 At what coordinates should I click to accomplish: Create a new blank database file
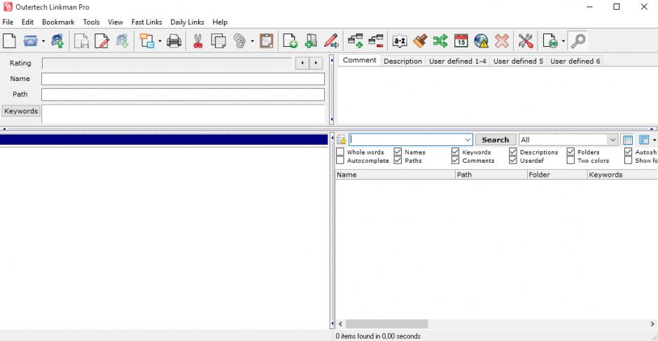point(9,41)
